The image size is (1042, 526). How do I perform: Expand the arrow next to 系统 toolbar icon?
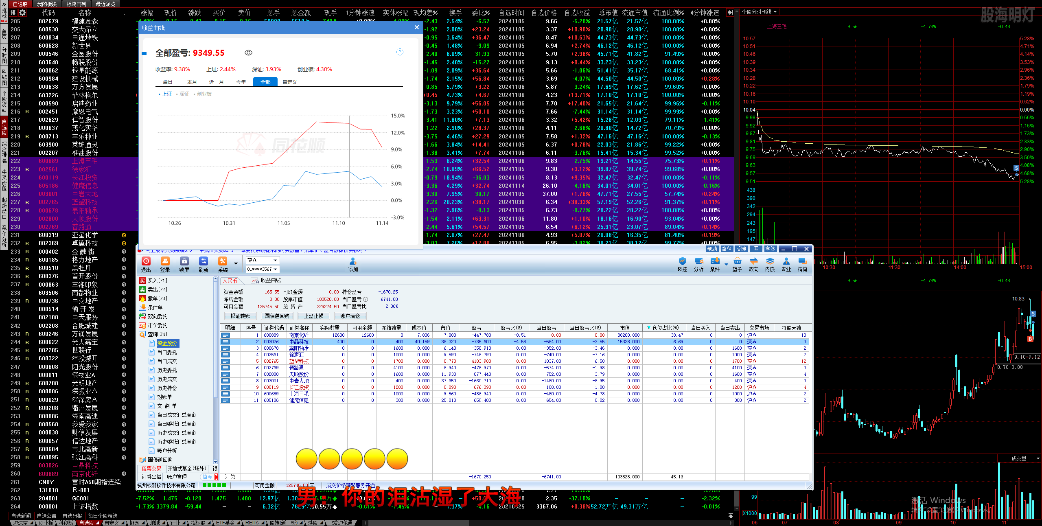click(236, 264)
